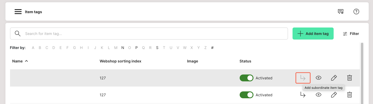This screenshot has width=373, height=104.
Task: Edit the second row with pencil icon
Action: click(x=334, y=95)
